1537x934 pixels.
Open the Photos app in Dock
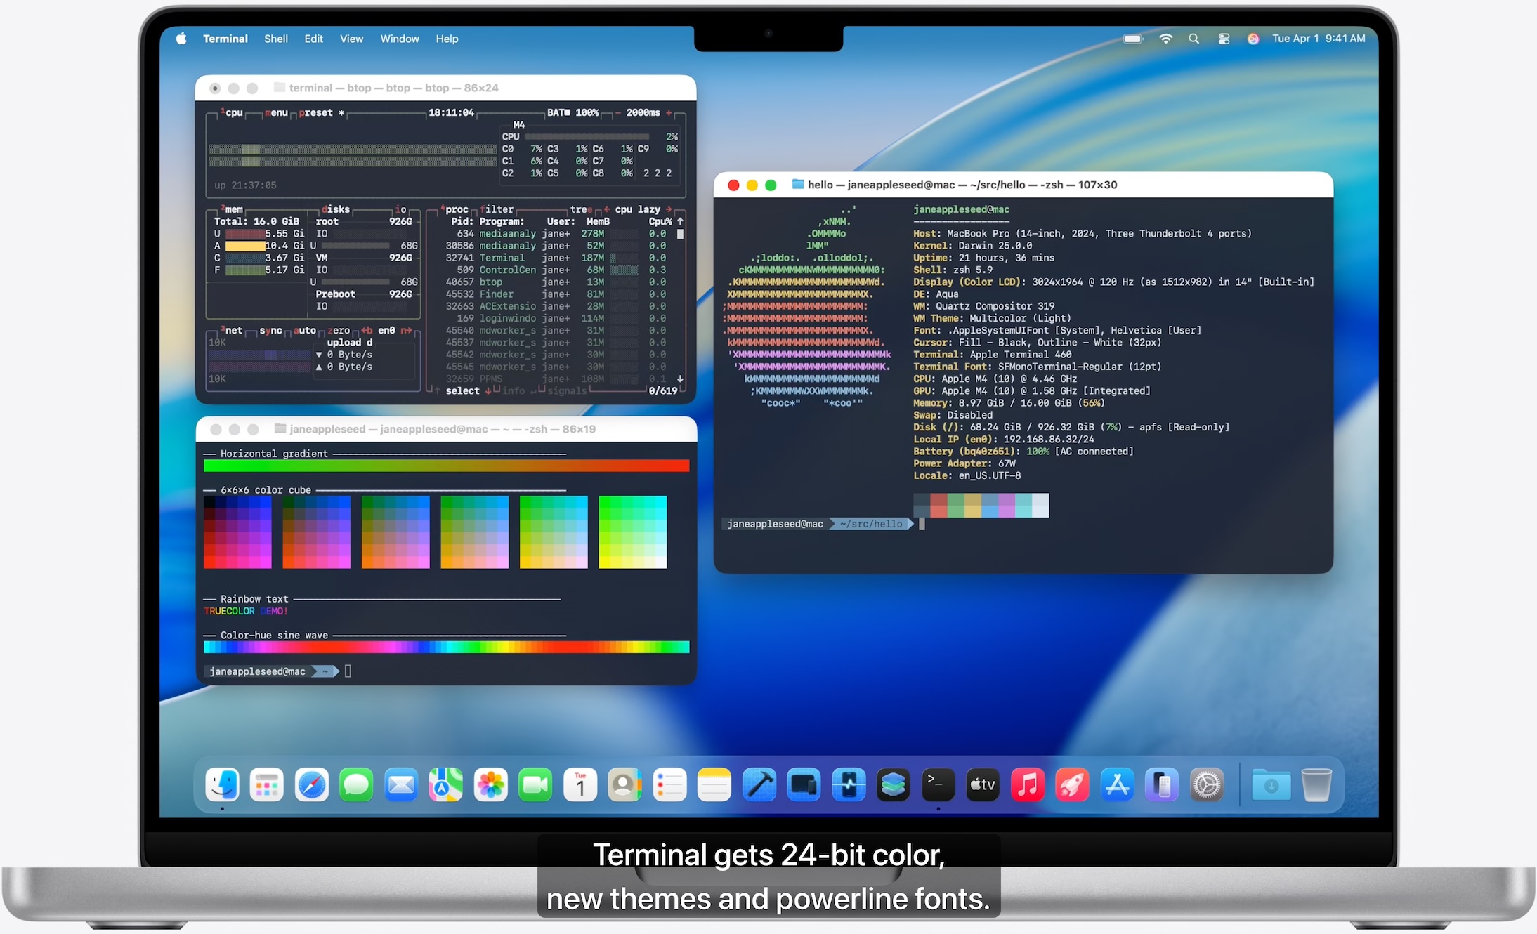pyautogui.click(x=491, y=784)
